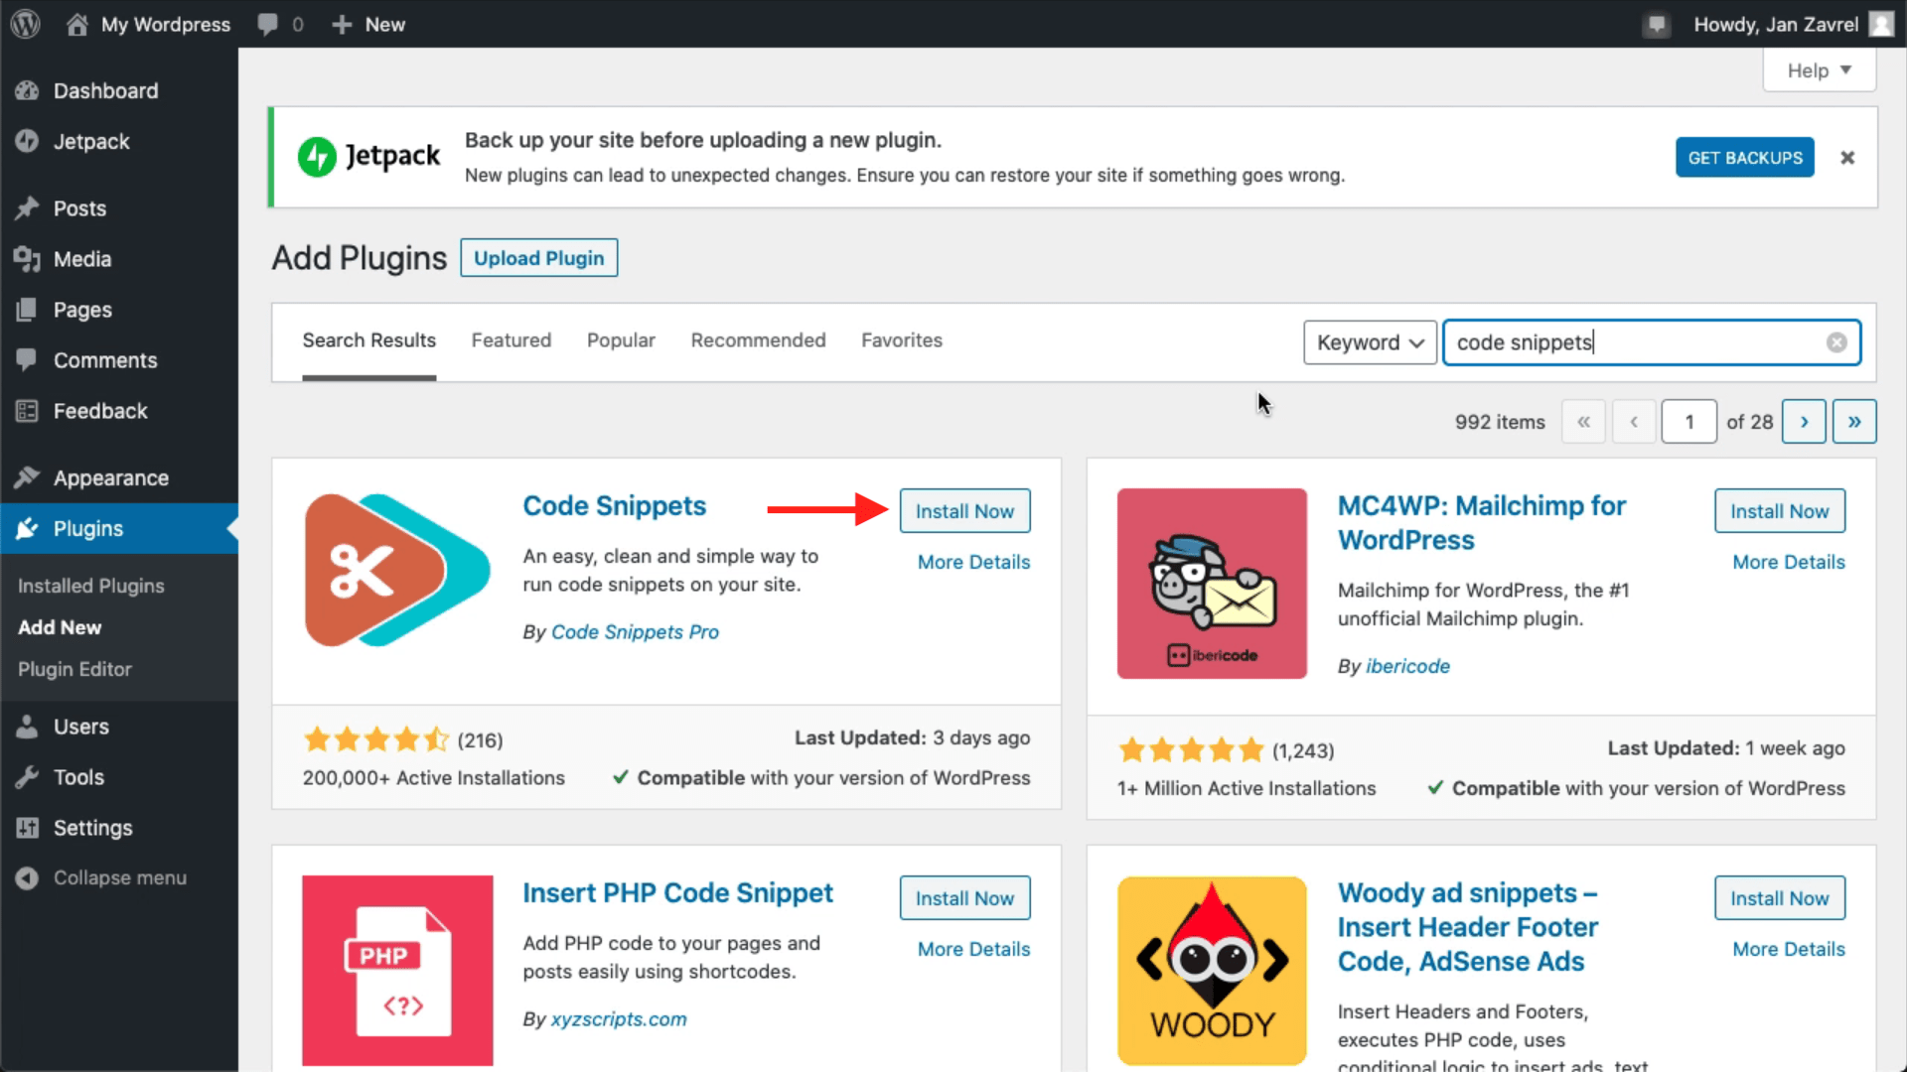Open author link Code Snippets Pro

tap(635, 632)
